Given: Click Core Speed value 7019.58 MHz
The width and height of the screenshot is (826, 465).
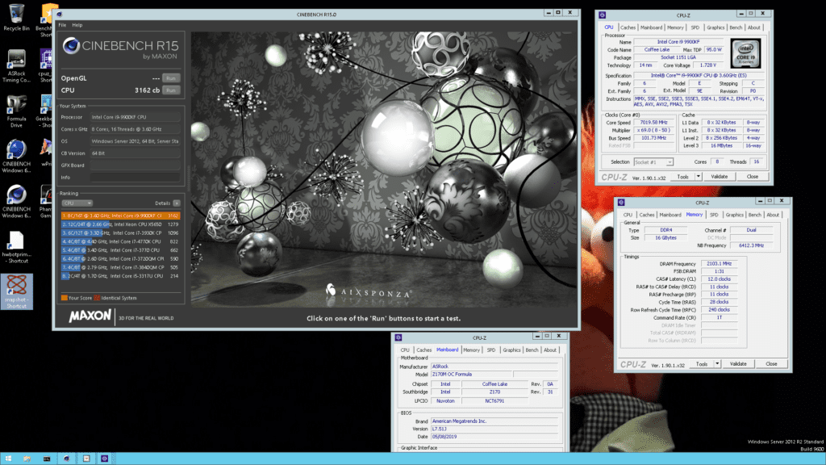Looking at the screenshot, I should coord(653,123).
